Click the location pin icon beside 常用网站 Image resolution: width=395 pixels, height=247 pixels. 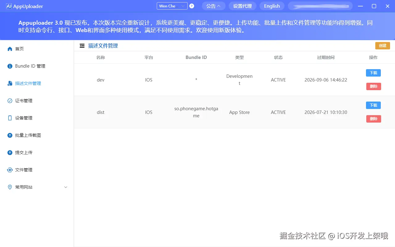click(10, 187)
